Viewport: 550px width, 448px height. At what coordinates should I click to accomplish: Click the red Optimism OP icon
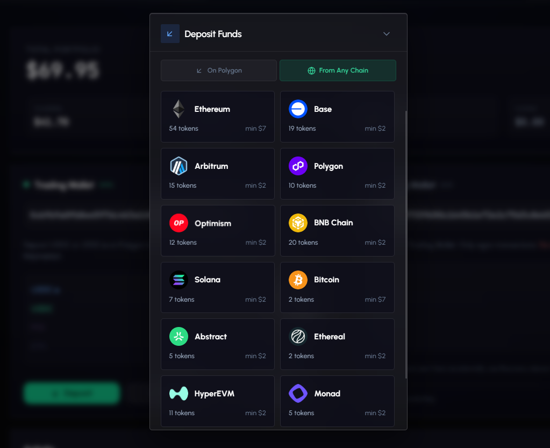178,223
